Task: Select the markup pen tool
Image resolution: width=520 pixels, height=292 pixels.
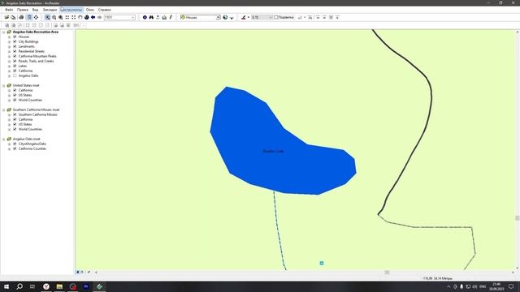Action: tap(244, 17)
